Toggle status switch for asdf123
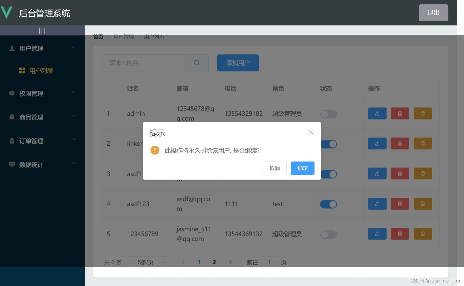The image size is (464, 286). pyautogui.click(x=328, y=204)
